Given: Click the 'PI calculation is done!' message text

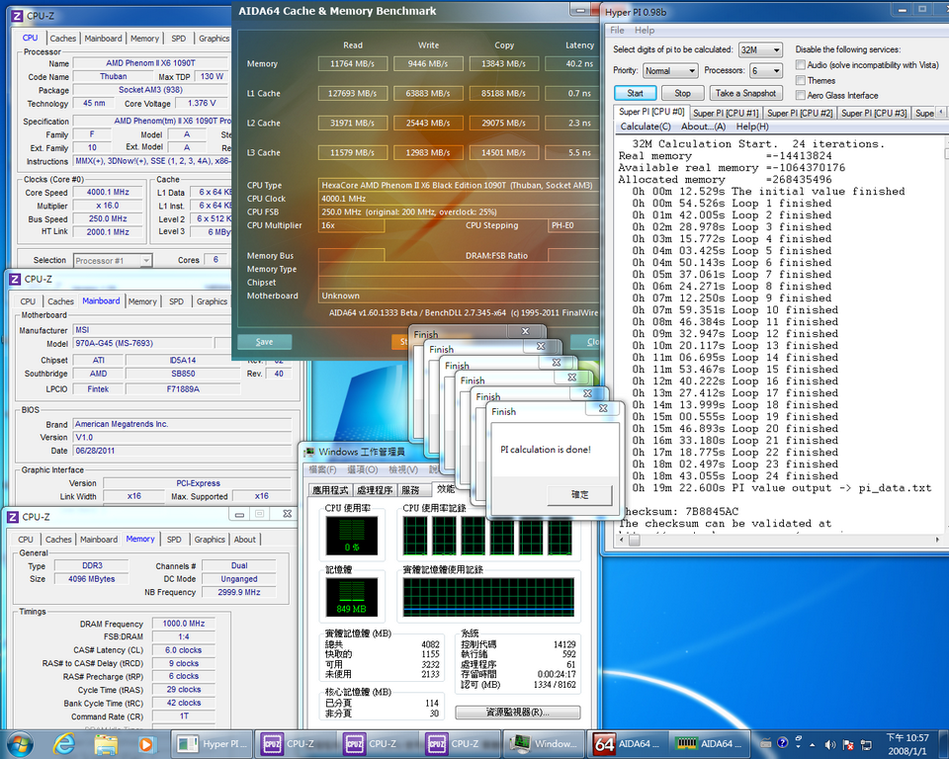Looking at the screenshot, I should tap(546, 450).
